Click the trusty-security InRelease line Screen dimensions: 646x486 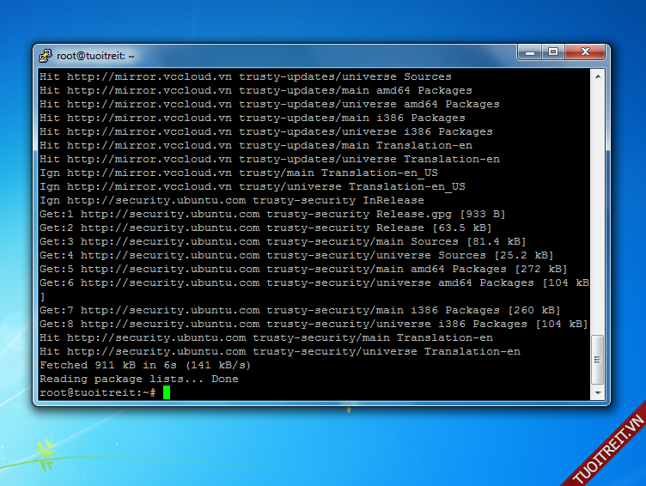click(x=232, y=201)
